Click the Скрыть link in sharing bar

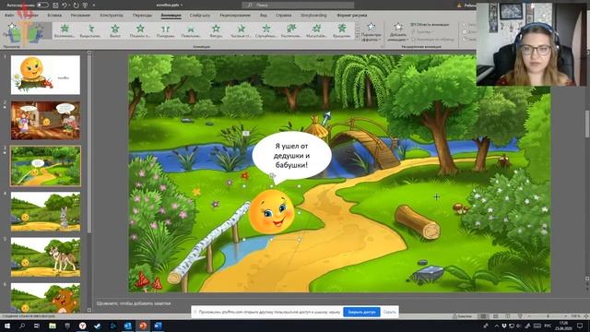pyautogui.click(x=389, y=312)
